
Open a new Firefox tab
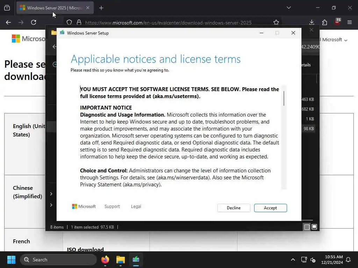click(x=101, y=8)
